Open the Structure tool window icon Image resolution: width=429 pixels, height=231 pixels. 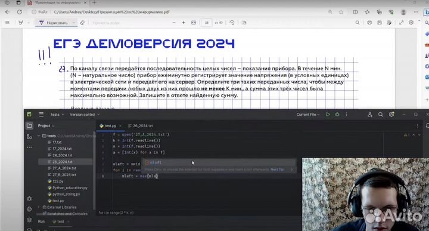tap(29, 137)
